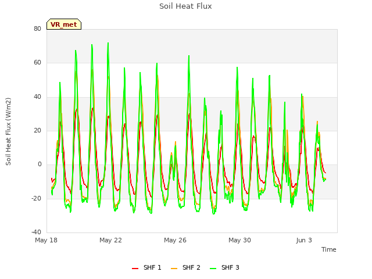
Task: Click the 'May 26' x-axis tick label
Action: coord(175,240)
